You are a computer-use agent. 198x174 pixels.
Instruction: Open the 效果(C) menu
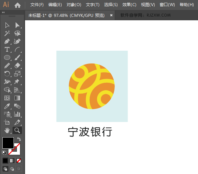tap(129, 5)
